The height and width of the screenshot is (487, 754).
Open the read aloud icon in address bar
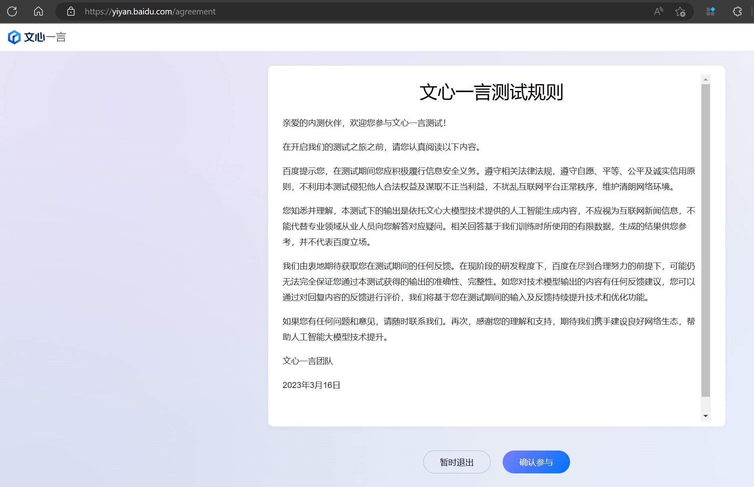[x=658, y=11]
